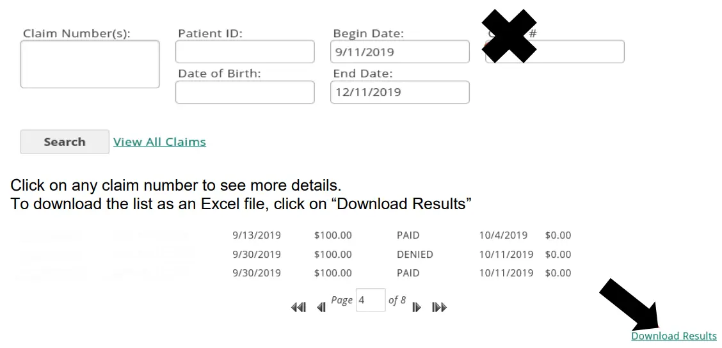Screen dimensions: 722x348
Task: Advance to the next results page
Action: tap(417, 308)
